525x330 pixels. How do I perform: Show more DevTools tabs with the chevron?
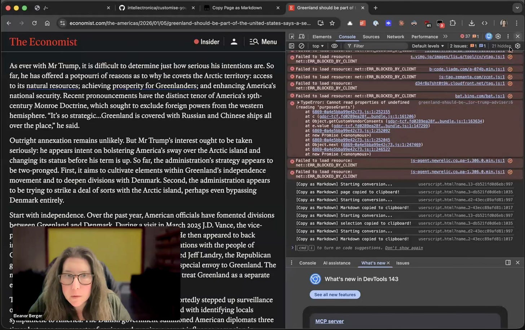coord(445,36)
